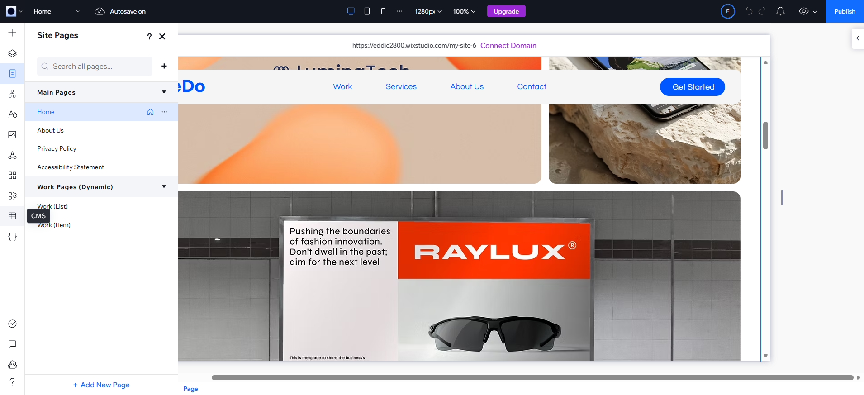Open the Site Structure sidebar icon

click(x=12, y=94)
